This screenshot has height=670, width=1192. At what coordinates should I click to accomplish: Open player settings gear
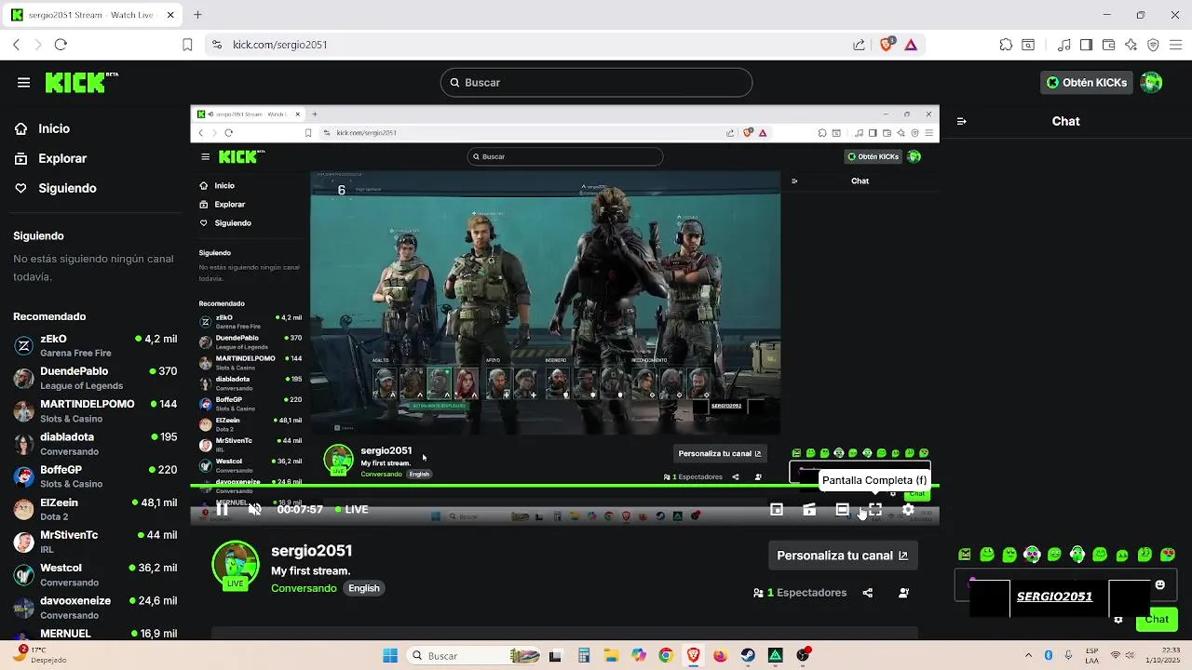(908, 509)
